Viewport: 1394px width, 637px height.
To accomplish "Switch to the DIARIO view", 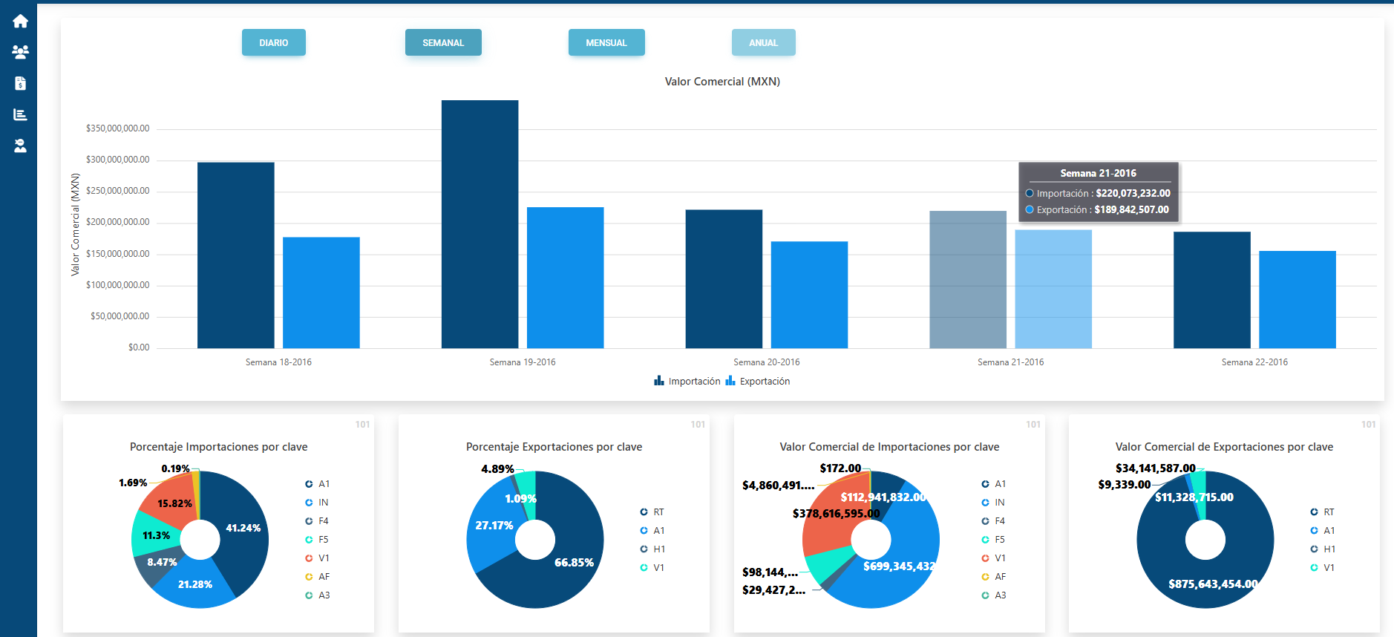I will pyautogui.click(x=273, y=43).
